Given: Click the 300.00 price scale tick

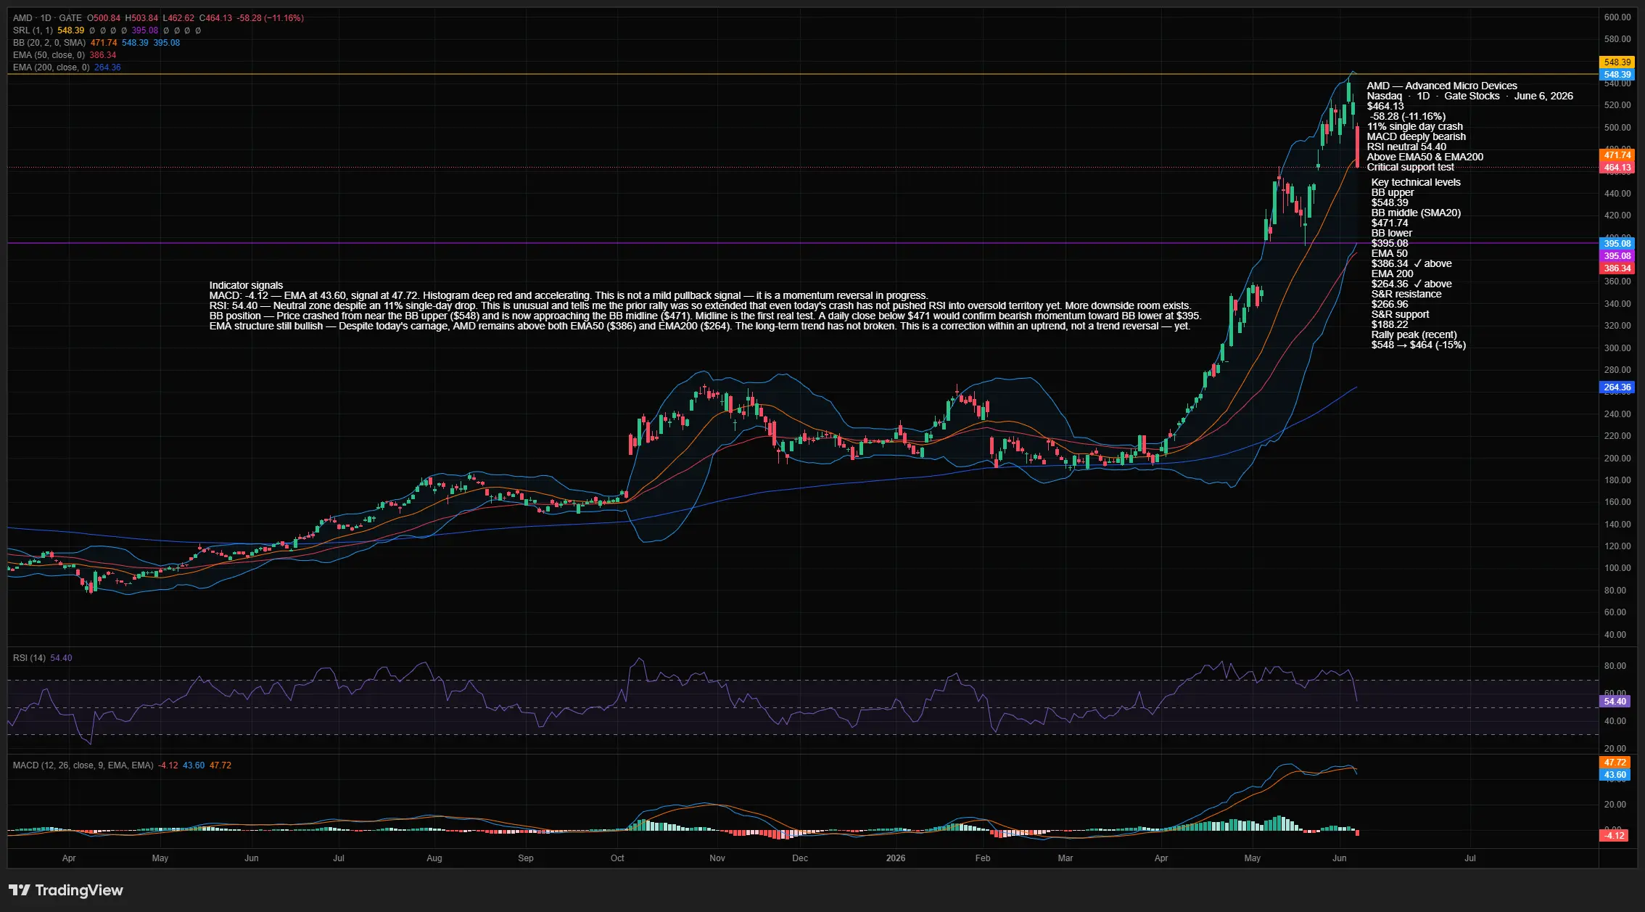Looking at the screenshot, I should pos(1617,348).
